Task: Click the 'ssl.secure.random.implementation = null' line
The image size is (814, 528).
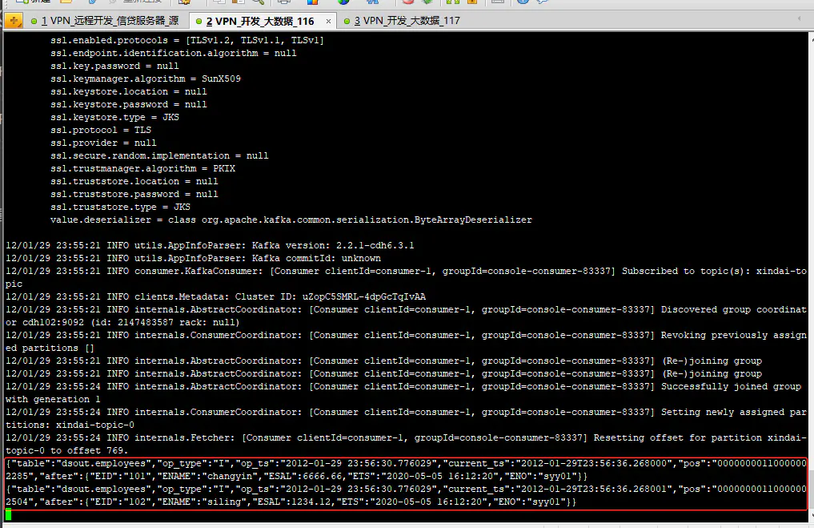Action: 159,155
